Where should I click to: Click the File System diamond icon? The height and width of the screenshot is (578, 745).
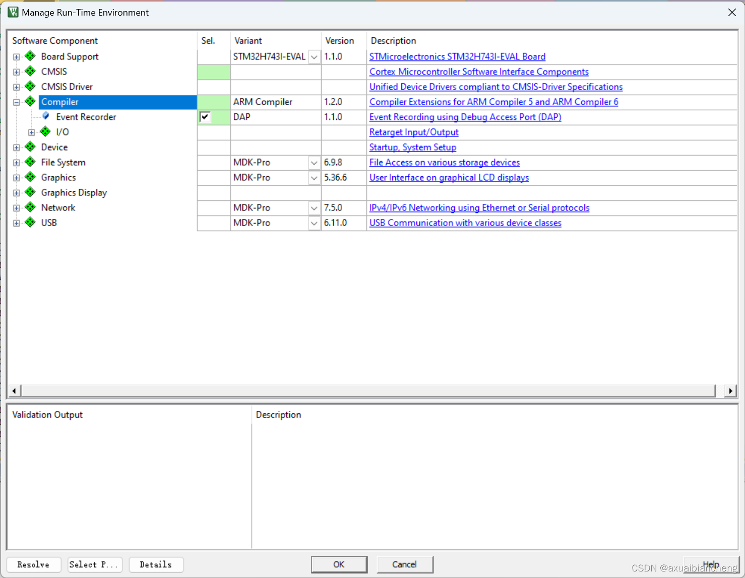(30, 162)
